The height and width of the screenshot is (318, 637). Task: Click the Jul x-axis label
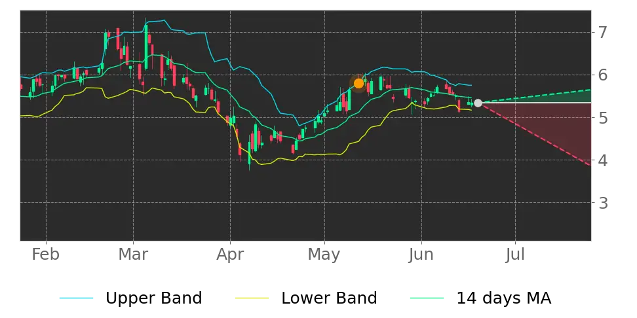tap(515, 255)
